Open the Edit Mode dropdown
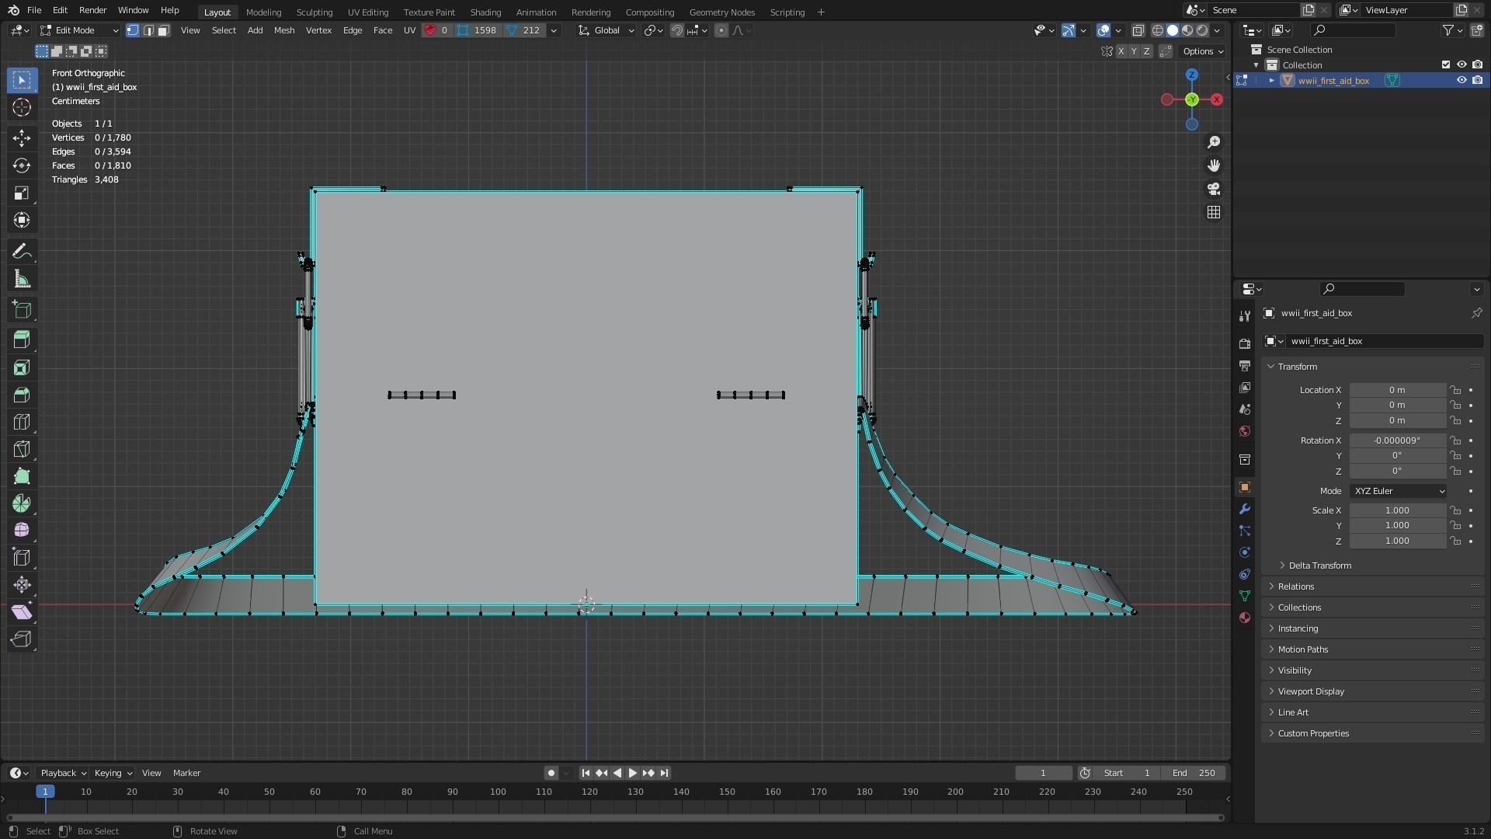 [79, 30]
